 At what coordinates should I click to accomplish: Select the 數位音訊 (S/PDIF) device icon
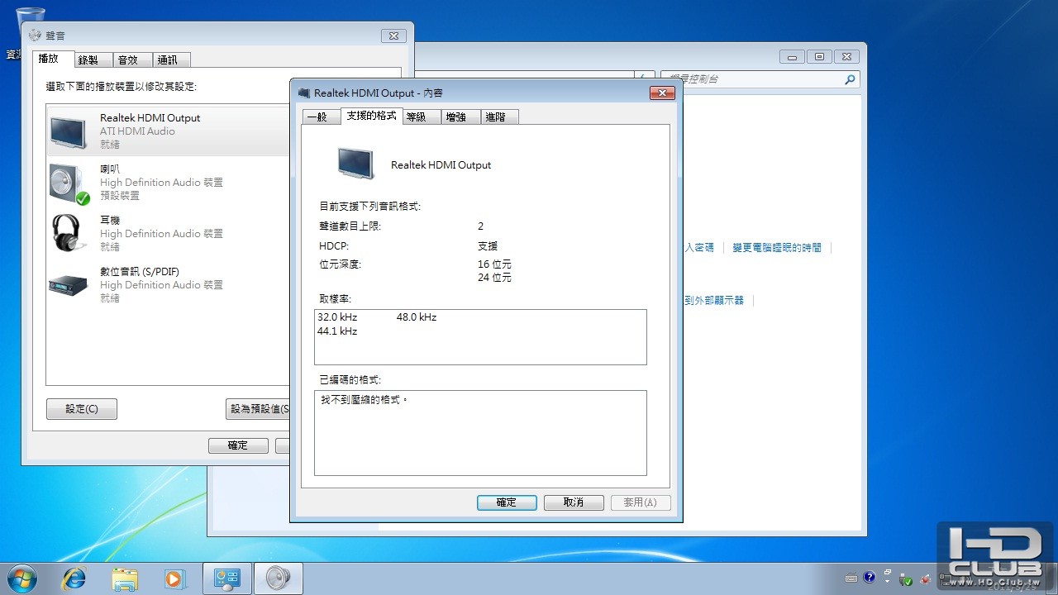(x=68, y=286)
